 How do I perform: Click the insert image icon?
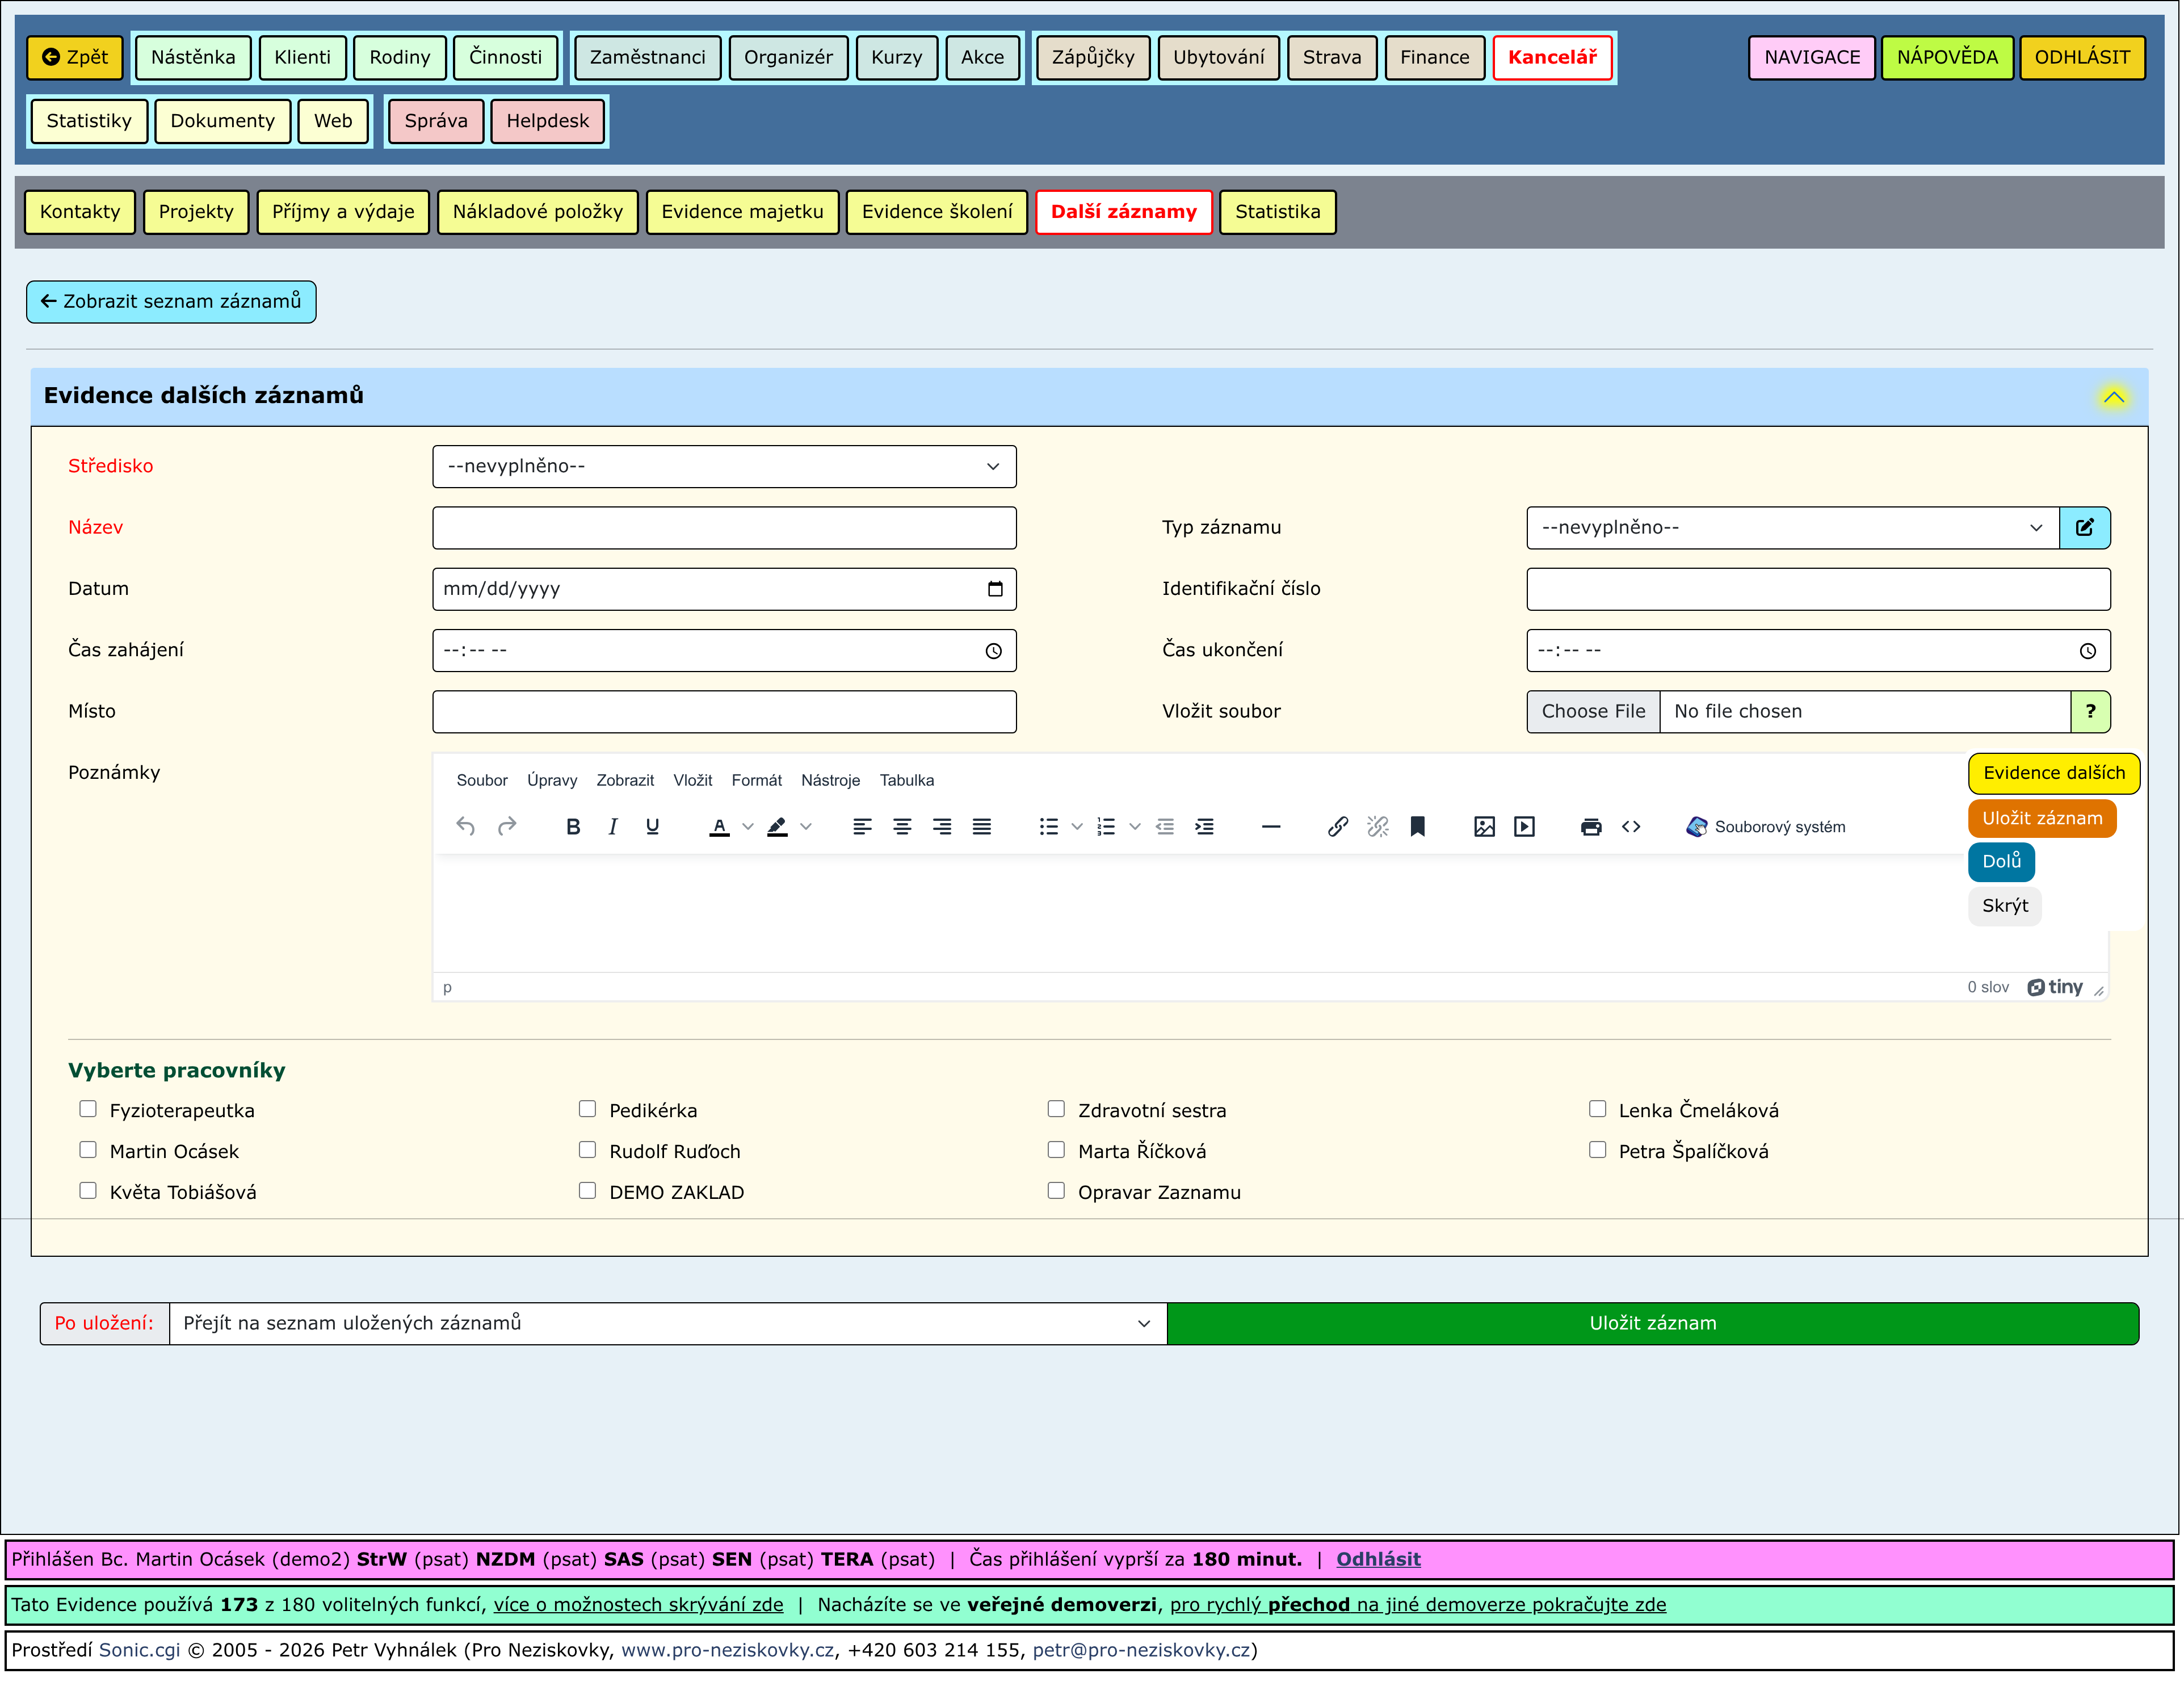(x=1484, y=827)
